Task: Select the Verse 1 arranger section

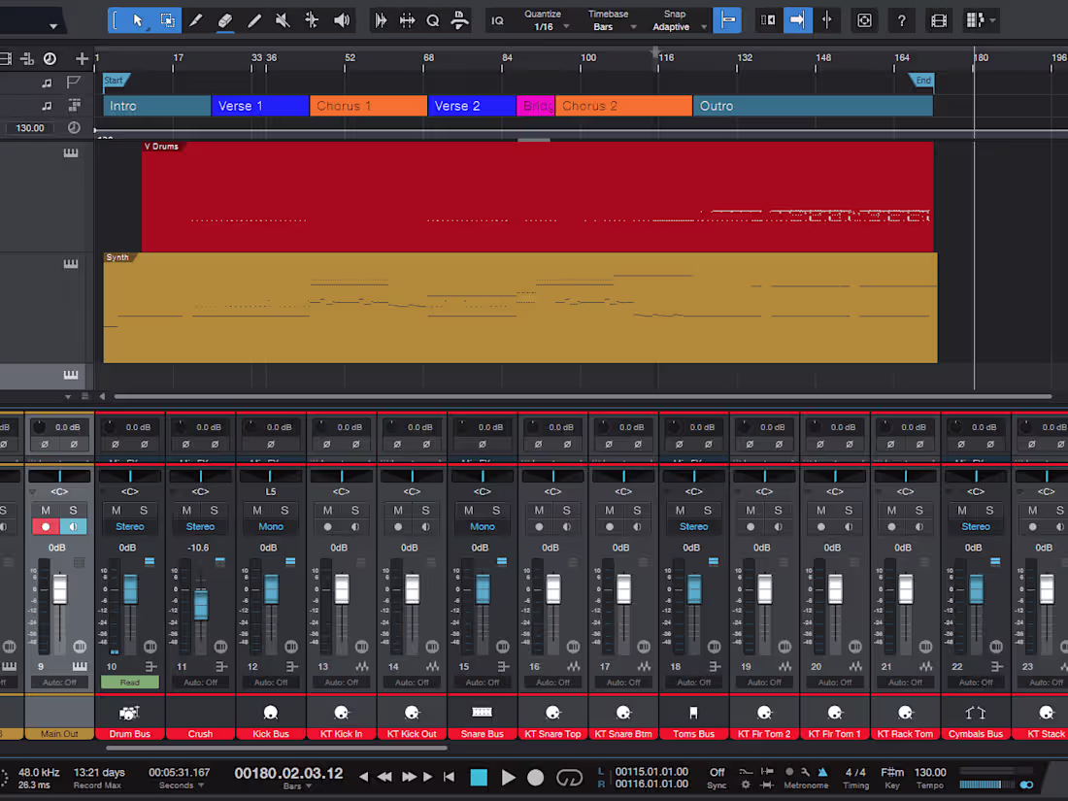Action: [x=260, y=106]
